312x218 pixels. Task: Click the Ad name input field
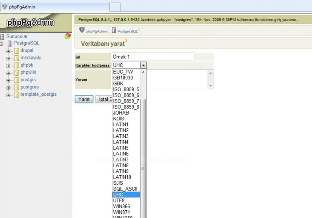pos(153,57)
